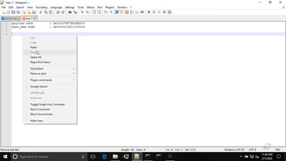Click the Stop Recording macro icon
The image size is (286, 161).
(154, 12)
